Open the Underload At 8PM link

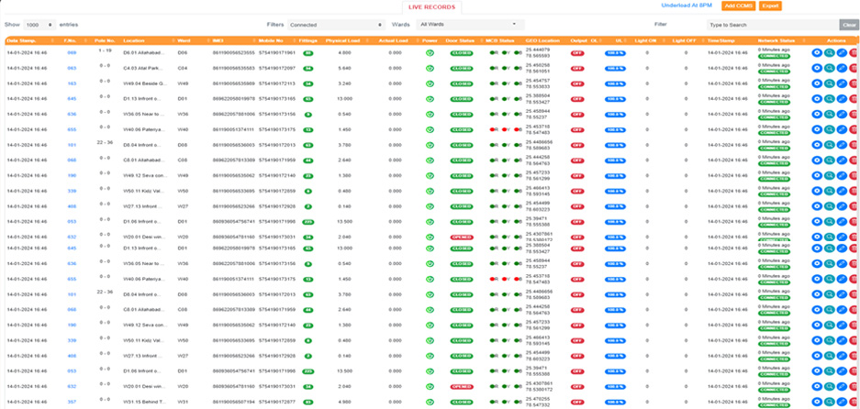[x=688, y=6]
